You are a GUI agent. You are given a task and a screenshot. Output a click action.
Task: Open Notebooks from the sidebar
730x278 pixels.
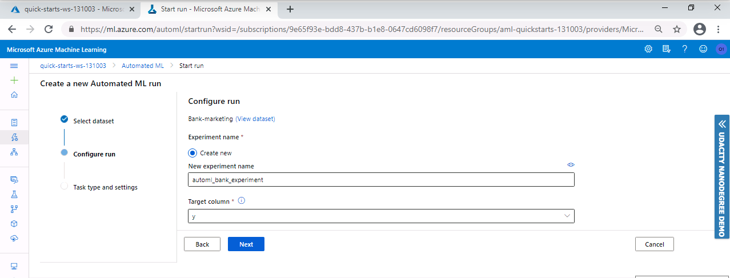(14, 122)
